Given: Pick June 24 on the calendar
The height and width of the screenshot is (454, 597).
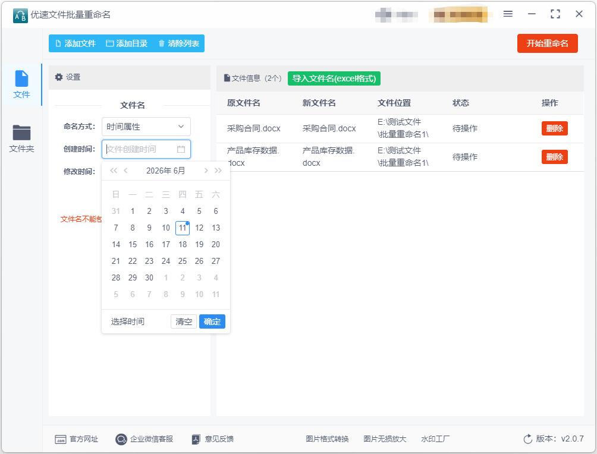Looking at the screenshot, I should tap(166, 261).
